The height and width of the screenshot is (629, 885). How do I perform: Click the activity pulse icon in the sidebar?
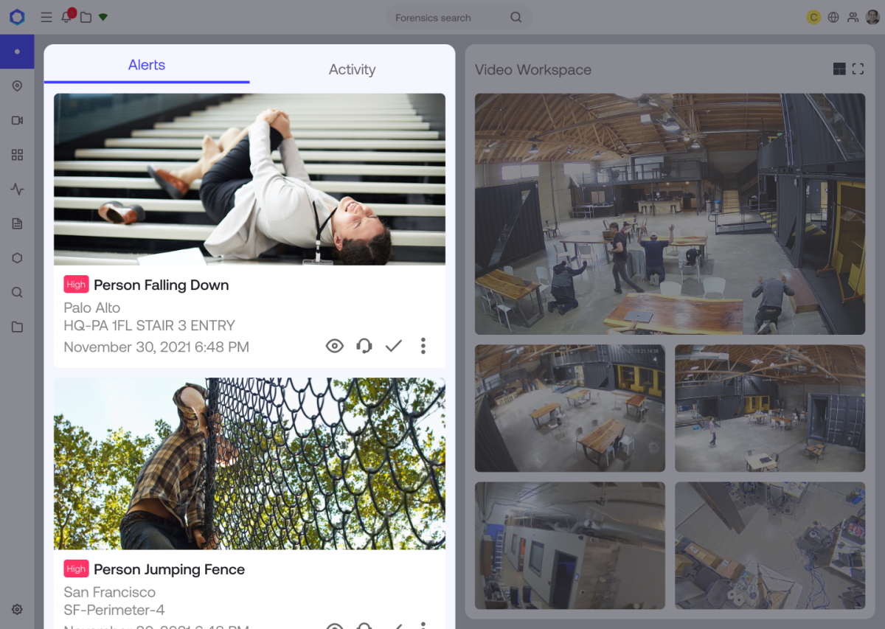pos(17,189)
